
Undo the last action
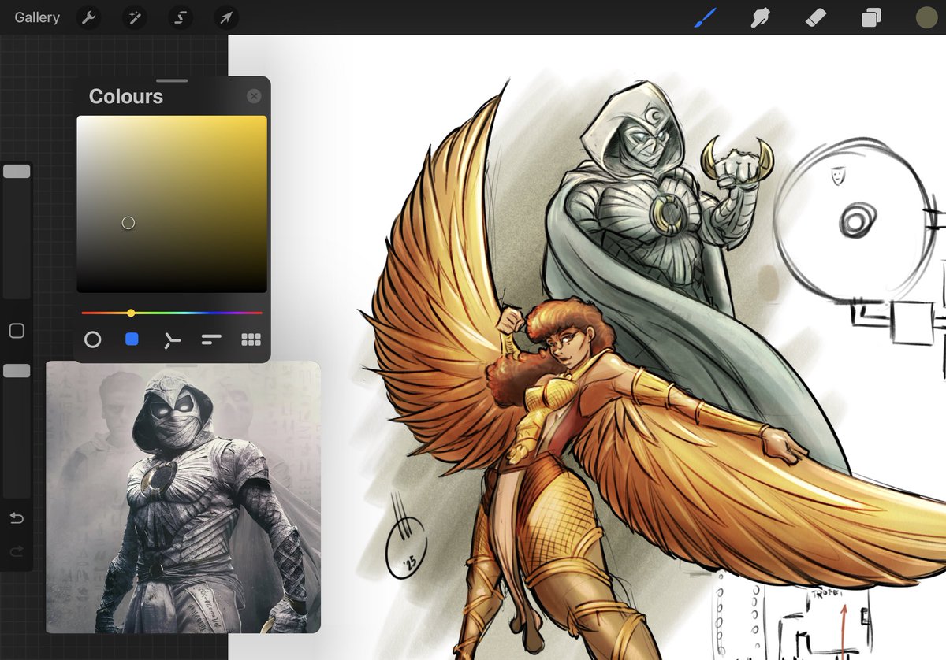[17, 518]
